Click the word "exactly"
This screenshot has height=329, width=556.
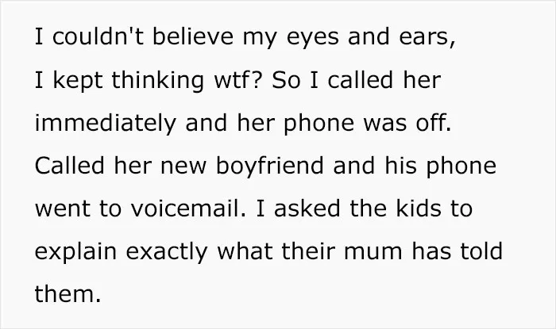coord(167,253)
